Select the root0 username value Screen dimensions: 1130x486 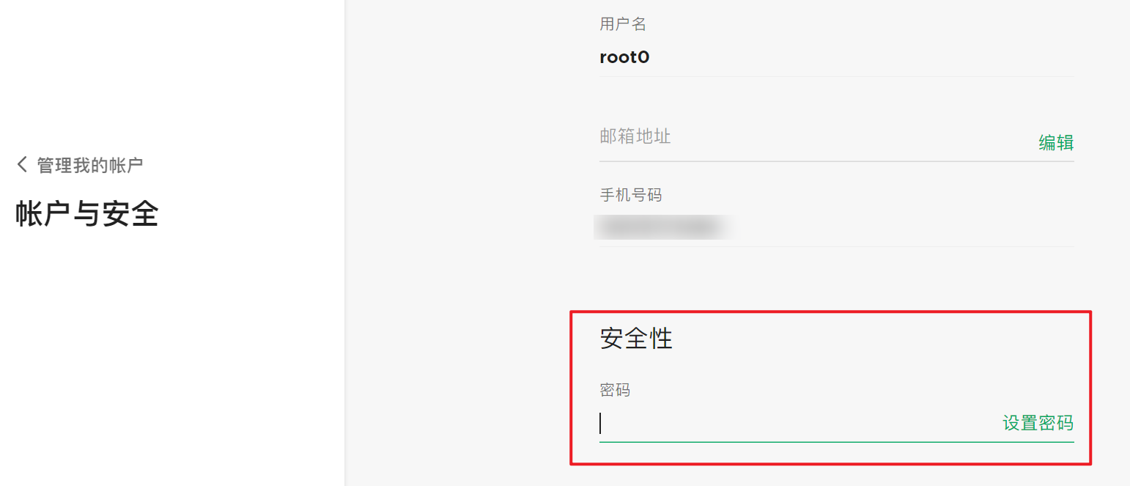tap(624, 57)
